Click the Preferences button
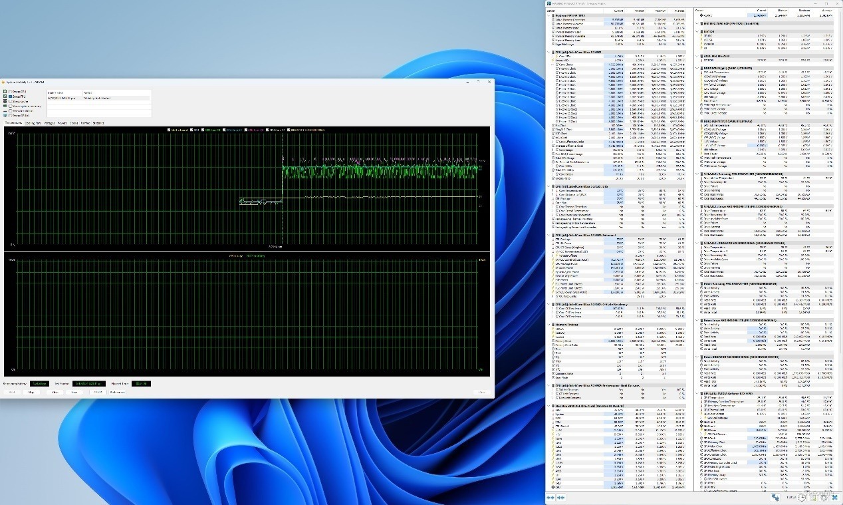The image size is (843, 505). (118, 392)
